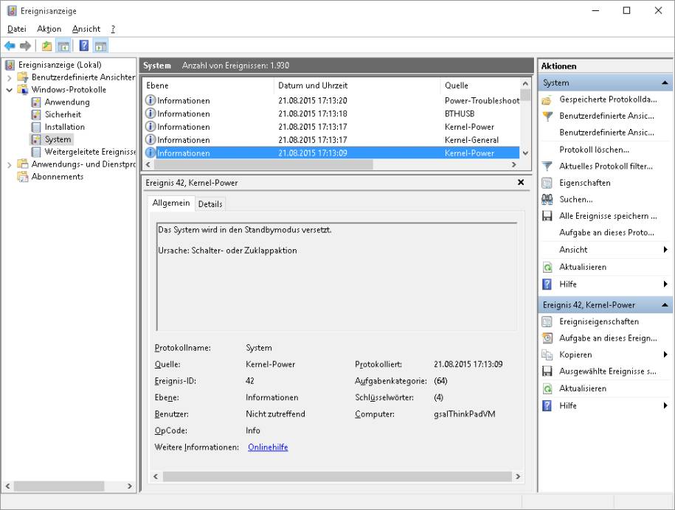Switch to the Details tab
The width and height of the screenshot is (675, 510).
(210, 204)
